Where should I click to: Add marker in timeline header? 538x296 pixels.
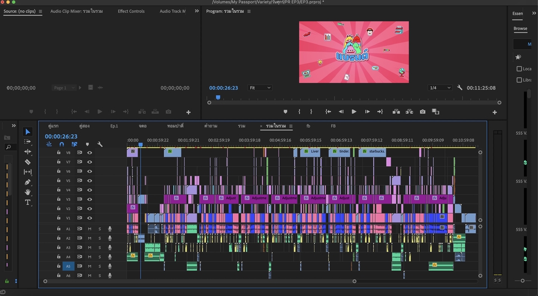pyautogui.click(x=87, y=144)
